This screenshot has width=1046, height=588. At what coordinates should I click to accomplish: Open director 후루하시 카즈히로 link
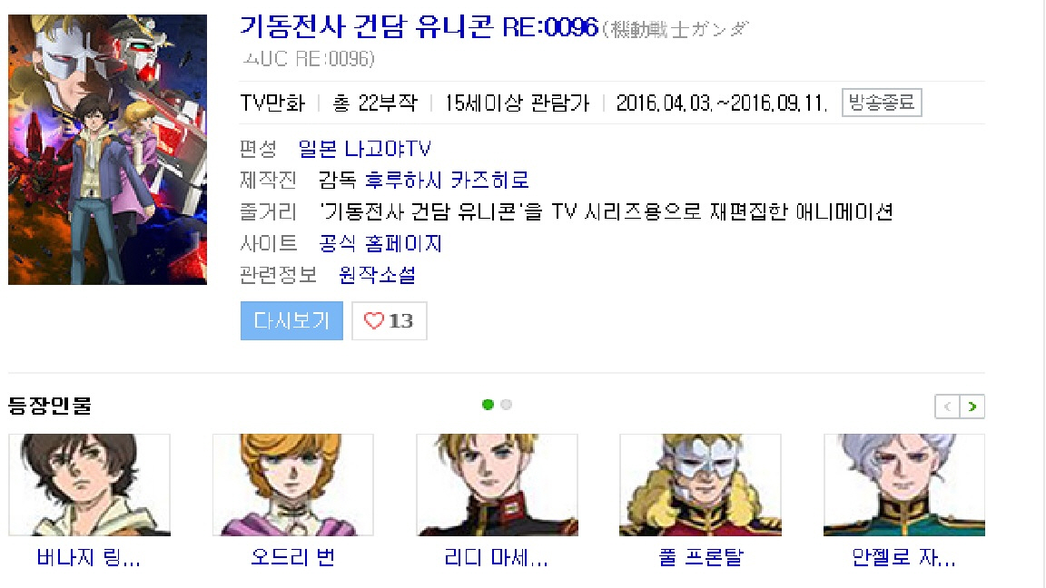coord(447,180)
